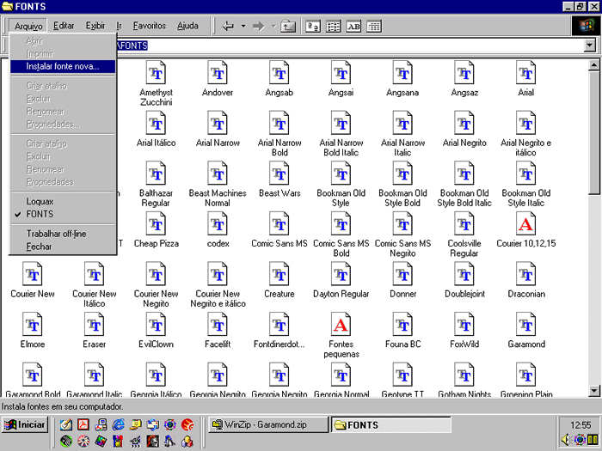602x451 pixels.
Task: Select the Comic Sans MS Bold font
Action: point(341,223)
